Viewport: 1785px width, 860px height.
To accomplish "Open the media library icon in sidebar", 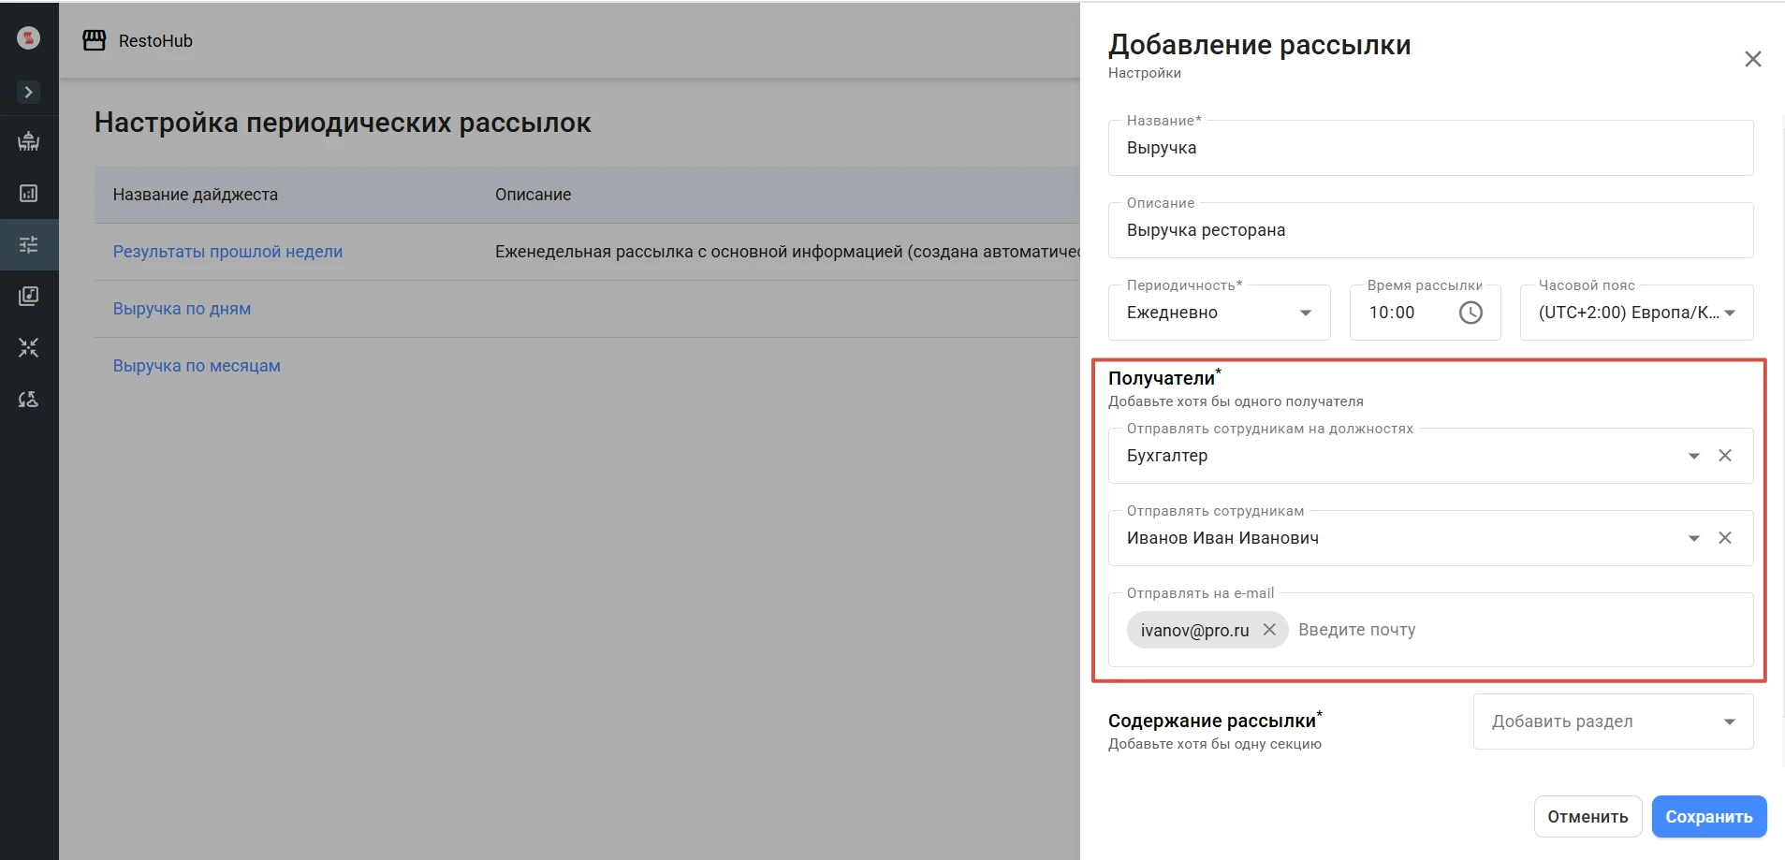I will point(28,297).
